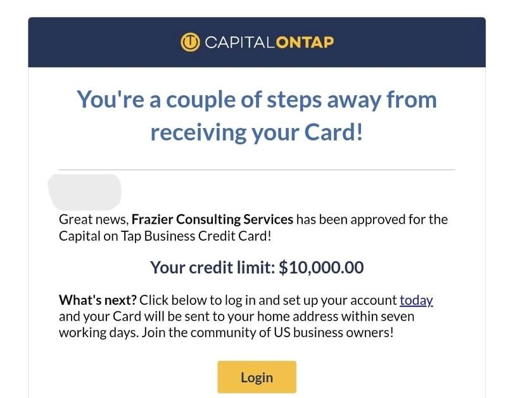Select the bold "Frazier Consulting Services" name

(212, 220)
